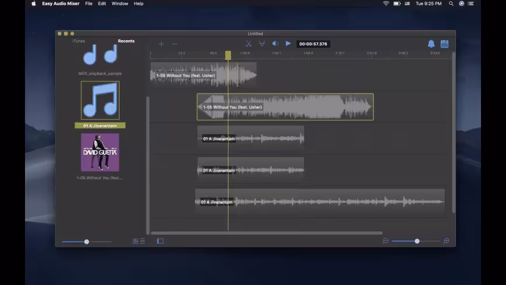506x285 pixels.
Task: Toggle the speaker volume icon
Action: [275, 44]
